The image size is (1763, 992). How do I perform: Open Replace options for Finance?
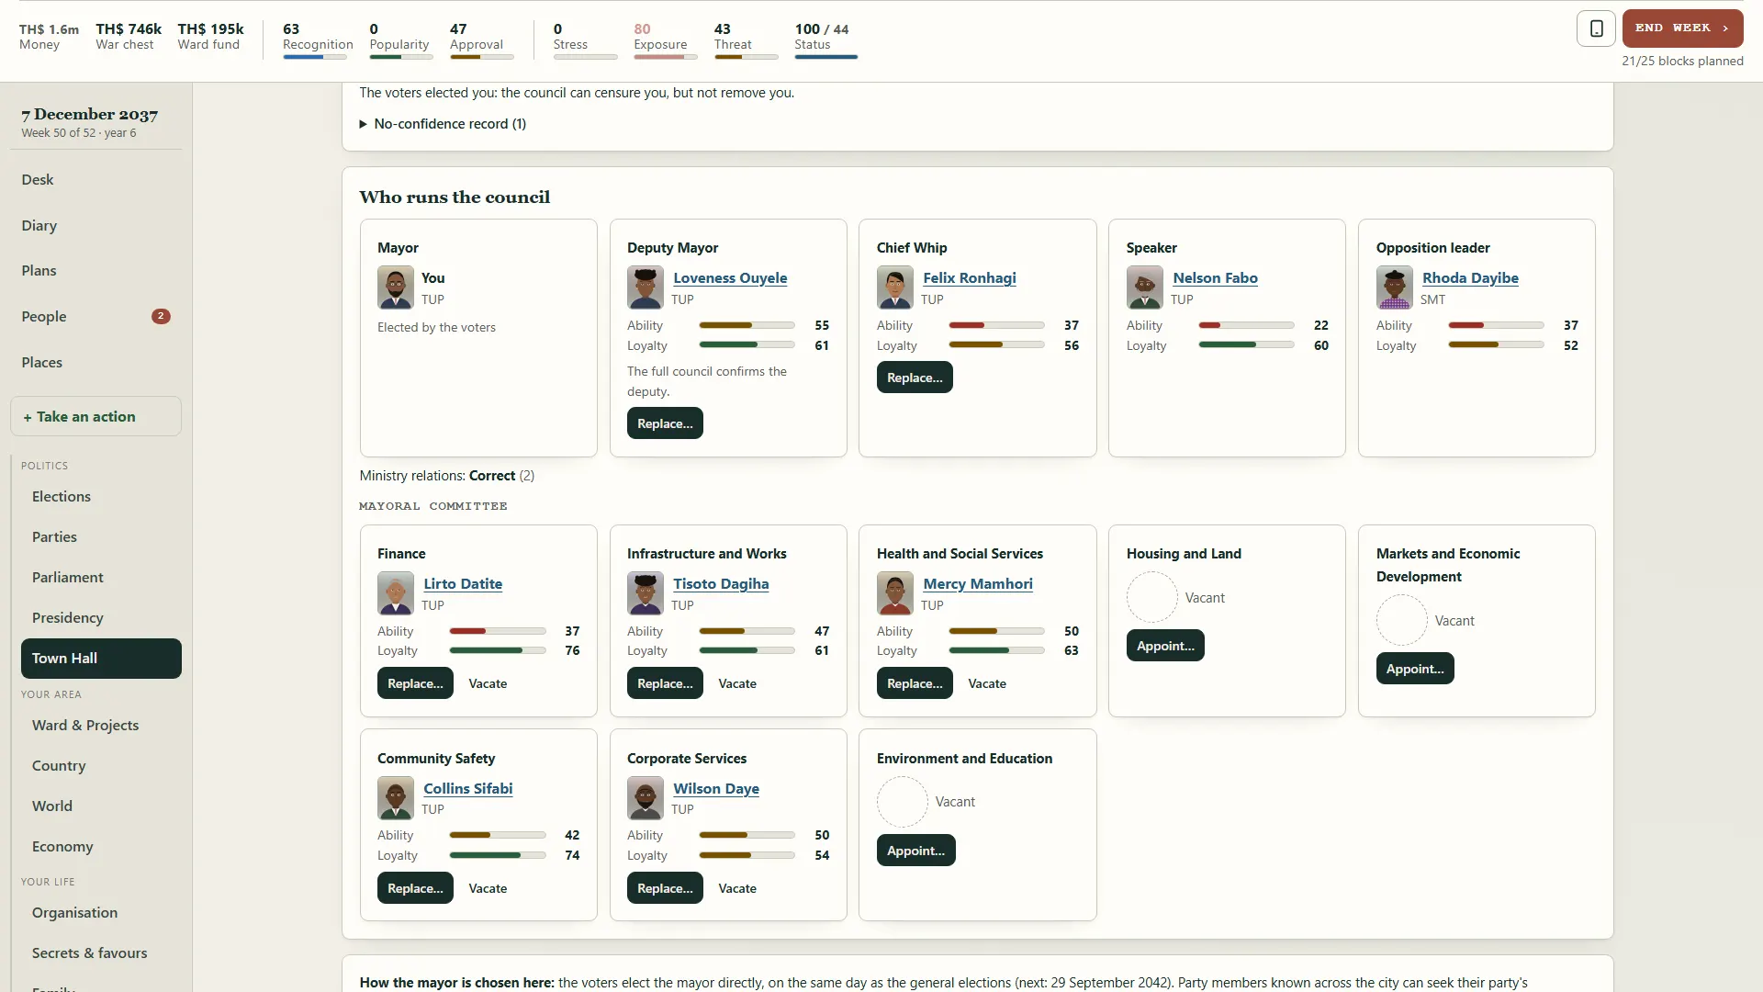(415, 683)
